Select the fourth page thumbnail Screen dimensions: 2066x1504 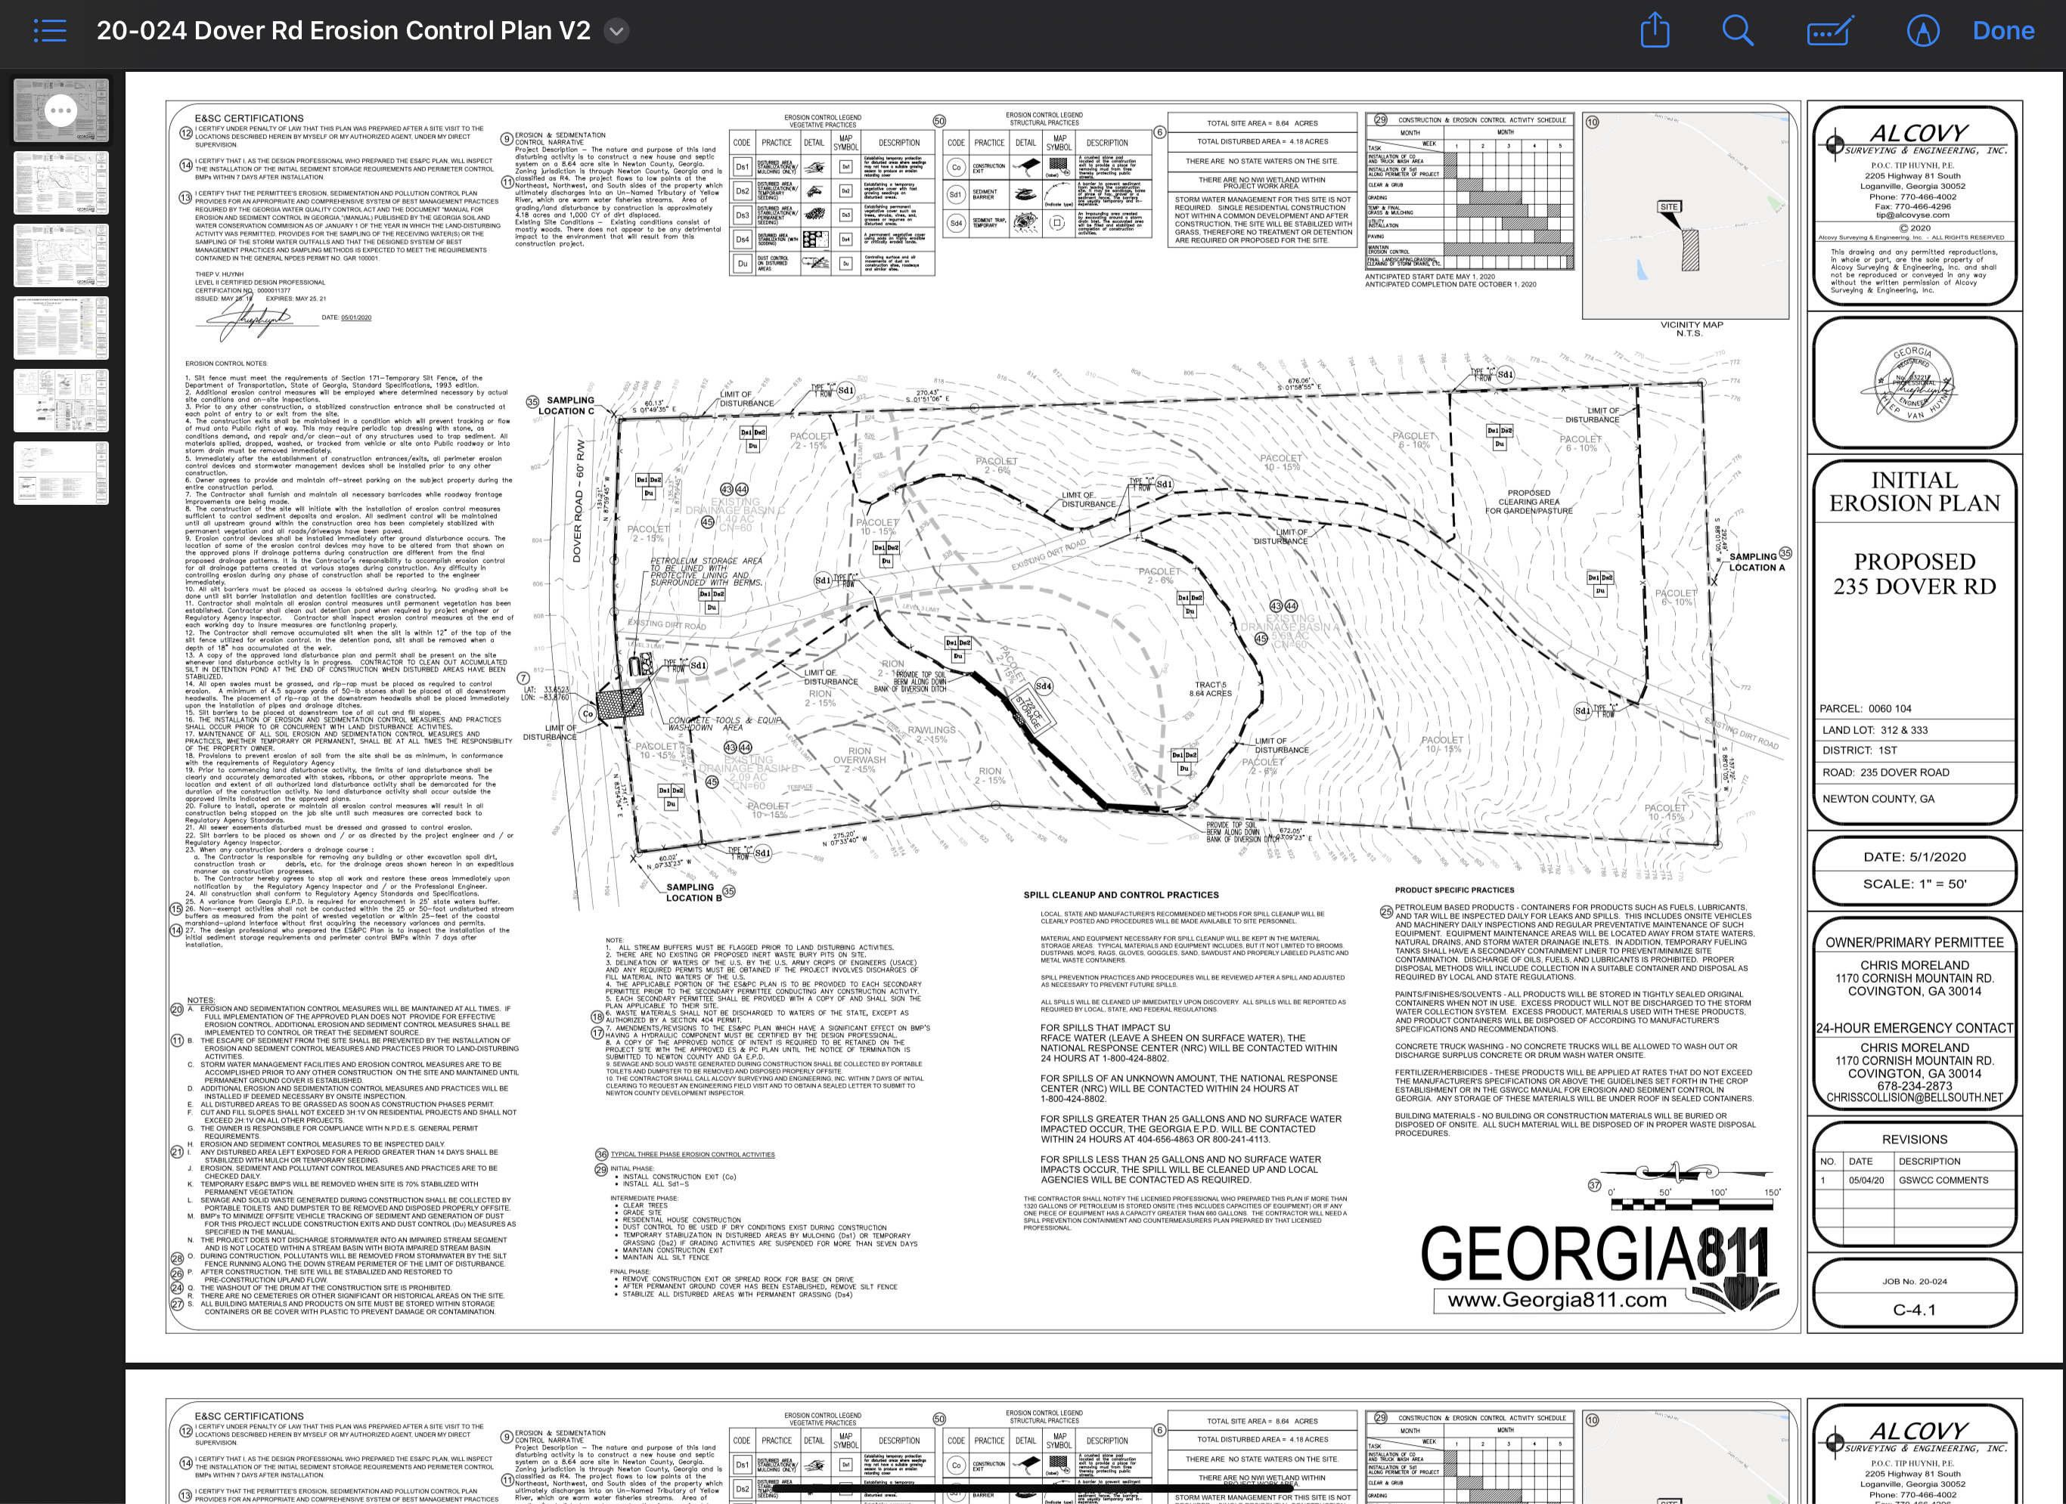[61, 328]
